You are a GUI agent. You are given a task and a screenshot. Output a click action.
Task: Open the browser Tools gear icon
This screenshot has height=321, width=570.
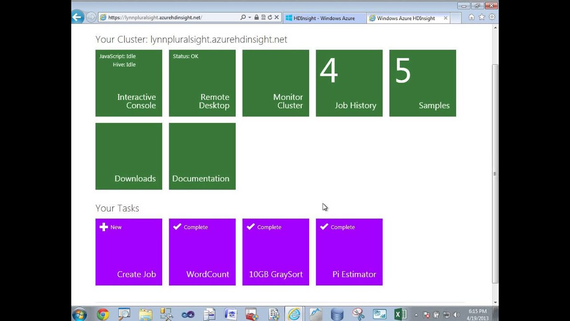[x=492, y=17]
